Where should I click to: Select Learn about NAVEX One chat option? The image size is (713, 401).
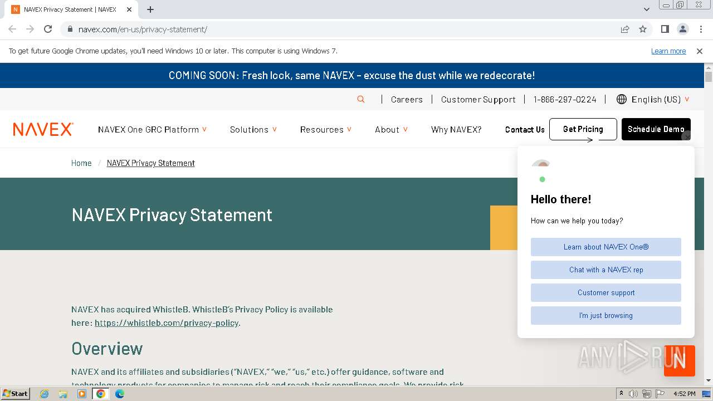(606, 247)
